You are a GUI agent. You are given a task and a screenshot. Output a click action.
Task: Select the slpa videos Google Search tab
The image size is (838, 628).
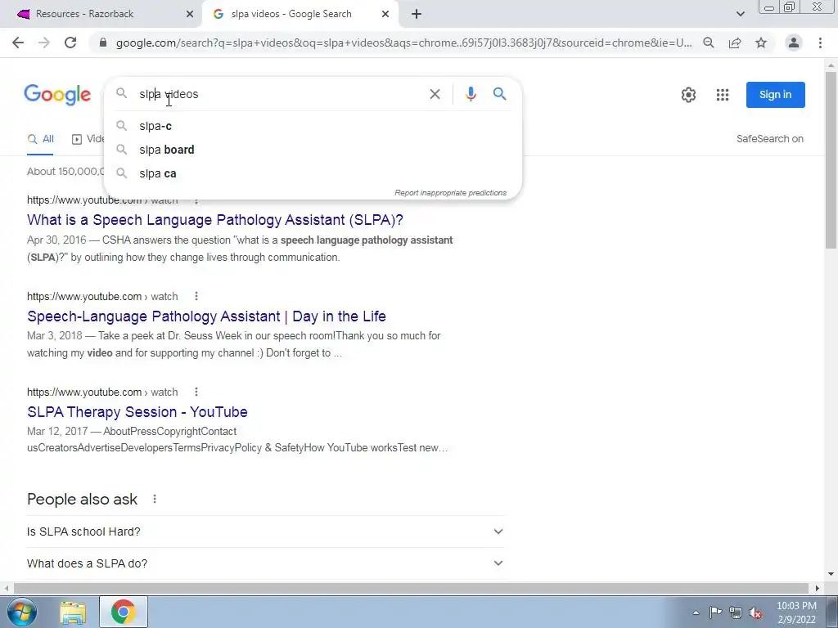coord(301,15)
